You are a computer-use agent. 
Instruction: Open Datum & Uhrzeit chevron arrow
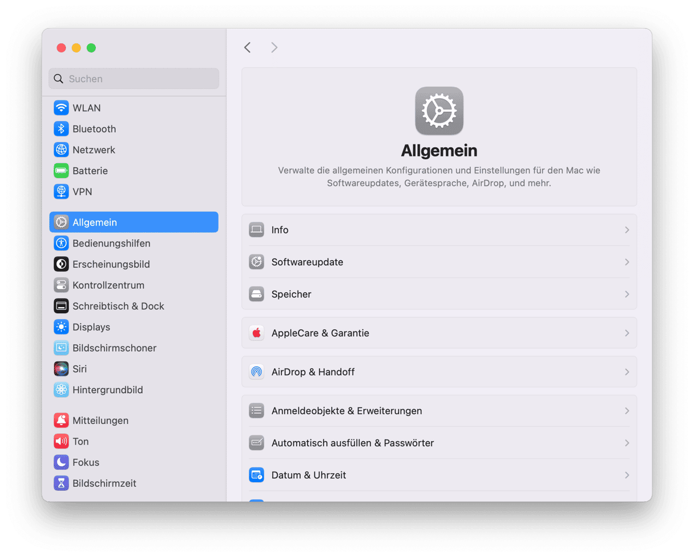click(x=627, y=475)
